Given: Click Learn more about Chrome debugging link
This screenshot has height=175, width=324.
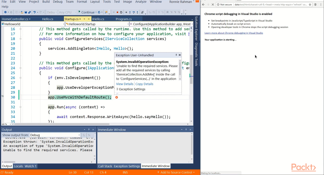Looking at the screenshot, I should 234,33.
